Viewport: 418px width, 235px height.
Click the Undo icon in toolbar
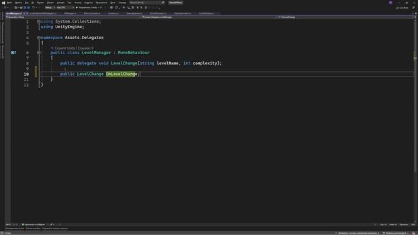point(33,8)
